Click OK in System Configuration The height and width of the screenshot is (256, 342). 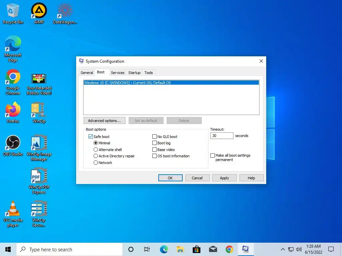point(170,178)
